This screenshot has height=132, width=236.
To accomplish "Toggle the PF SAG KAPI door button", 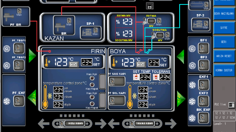I will tap(117, 81).
